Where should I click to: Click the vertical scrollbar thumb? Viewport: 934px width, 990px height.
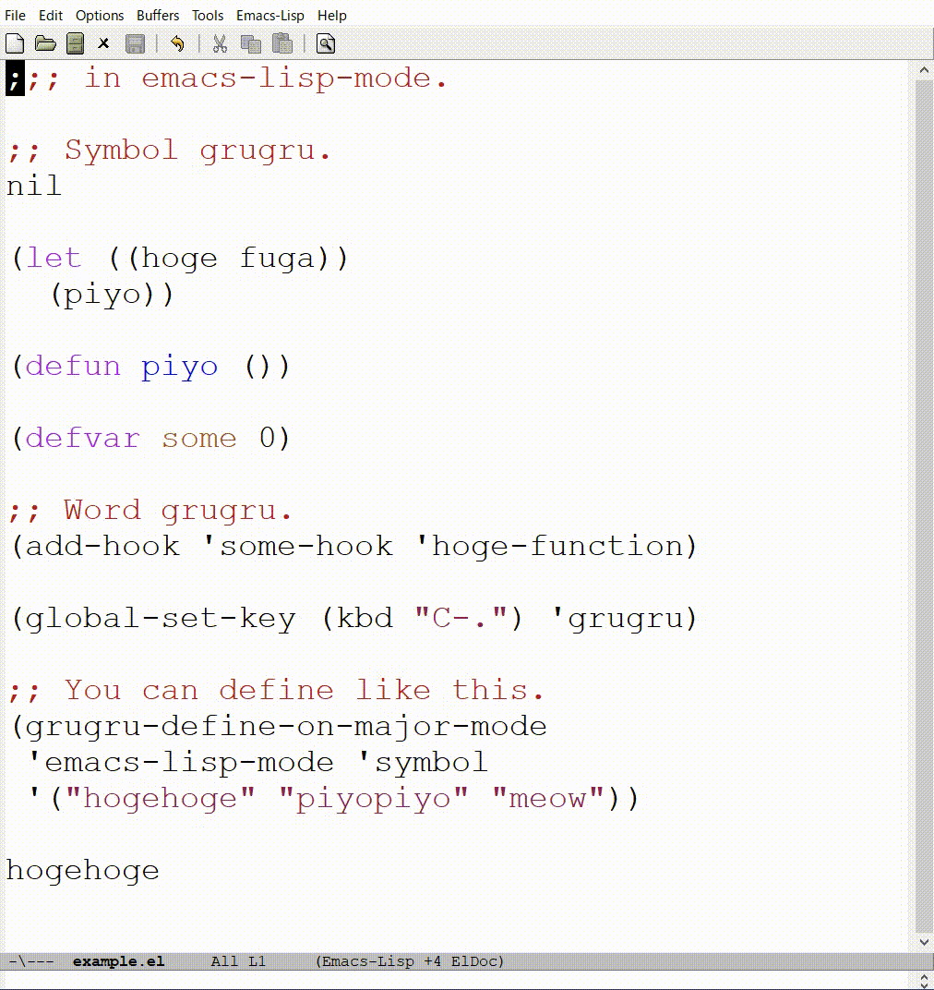pyautogui.click(x=924, y=505)
